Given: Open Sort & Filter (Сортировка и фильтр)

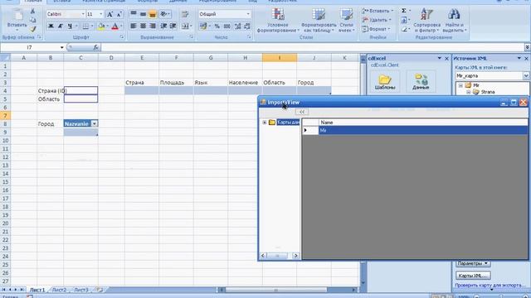Looking at the screenshot, I should click(x=426, y=20).
